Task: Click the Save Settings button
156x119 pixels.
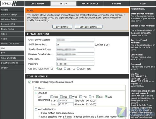Action: [x=62, y=27]
